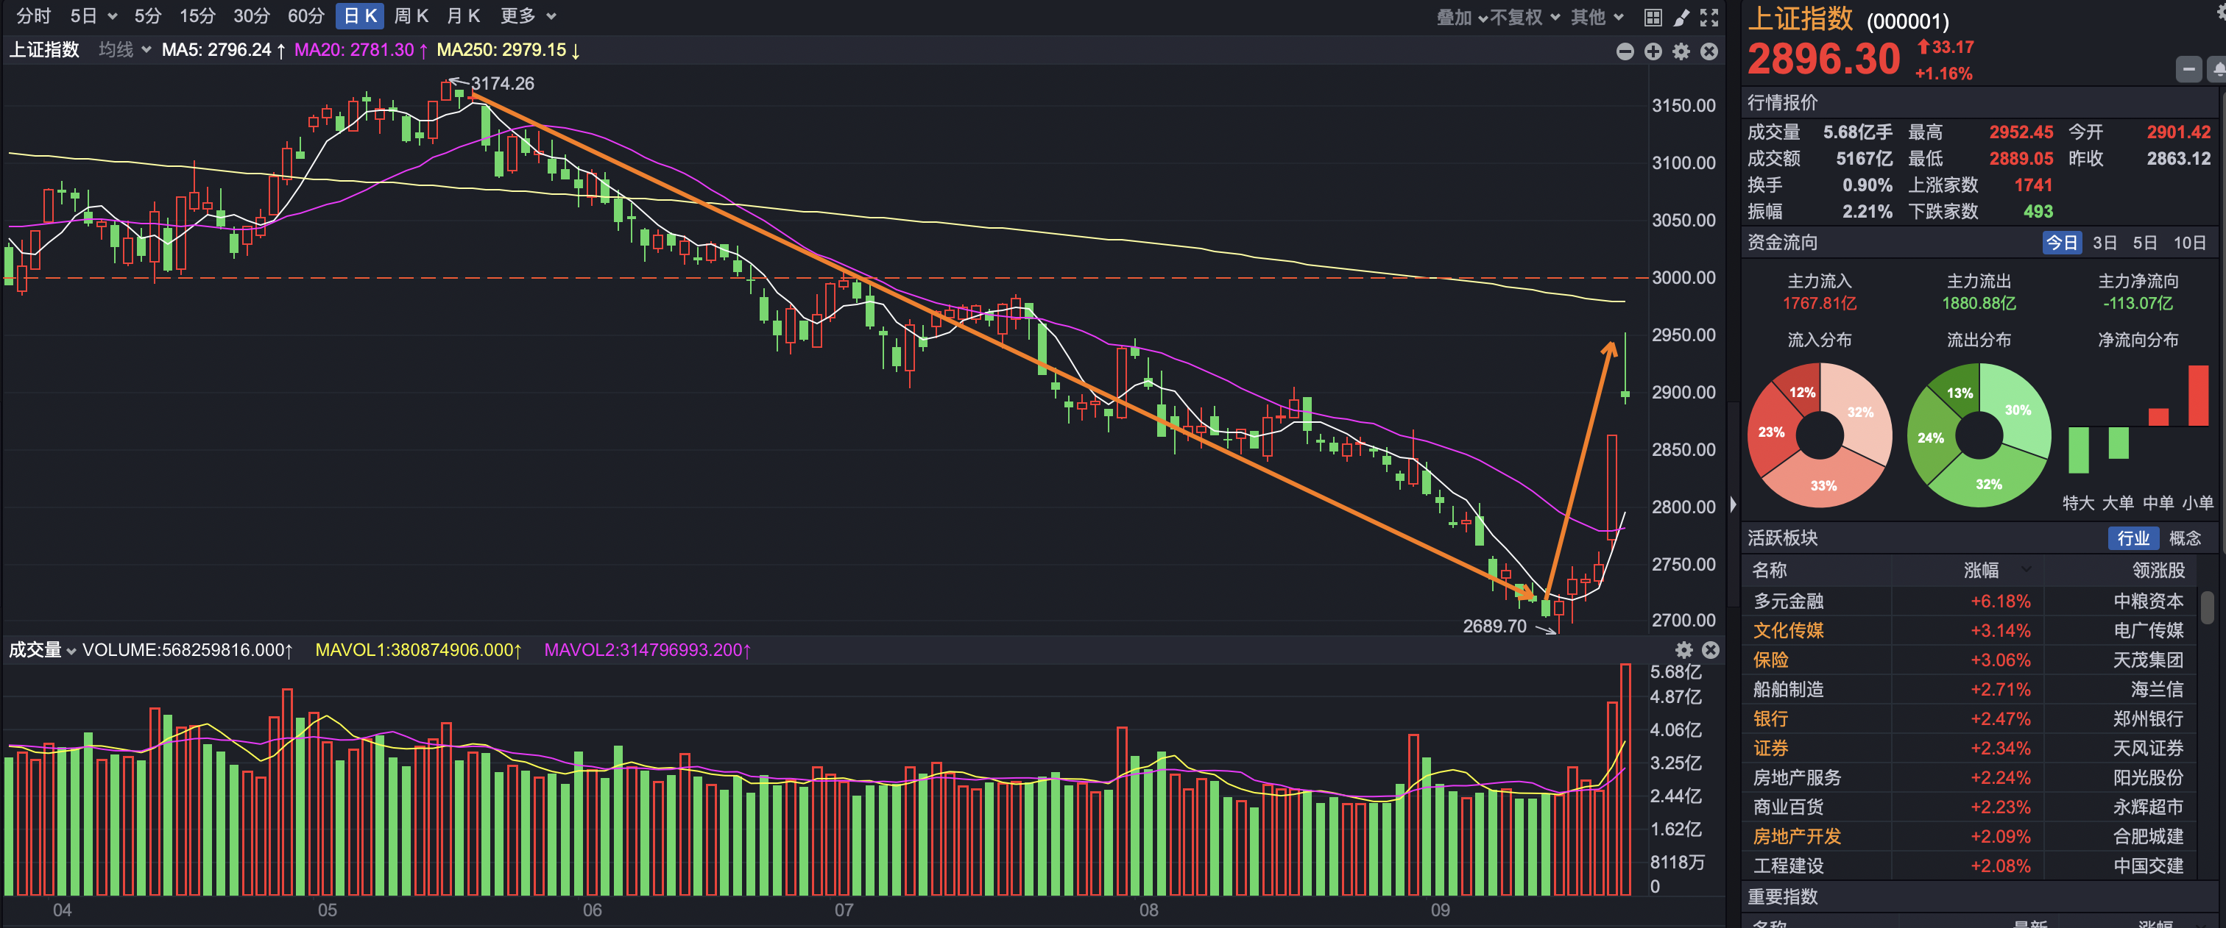
Task: Remove the volume sub-chart with X icon
Action: click(x=1710, y=650)
